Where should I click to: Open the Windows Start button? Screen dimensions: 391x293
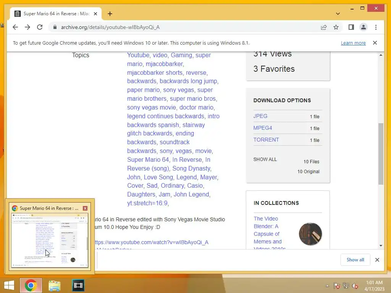pos(9,285)
